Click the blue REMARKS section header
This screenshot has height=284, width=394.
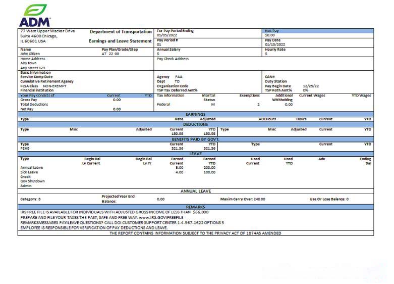click(x=195, y=207)
